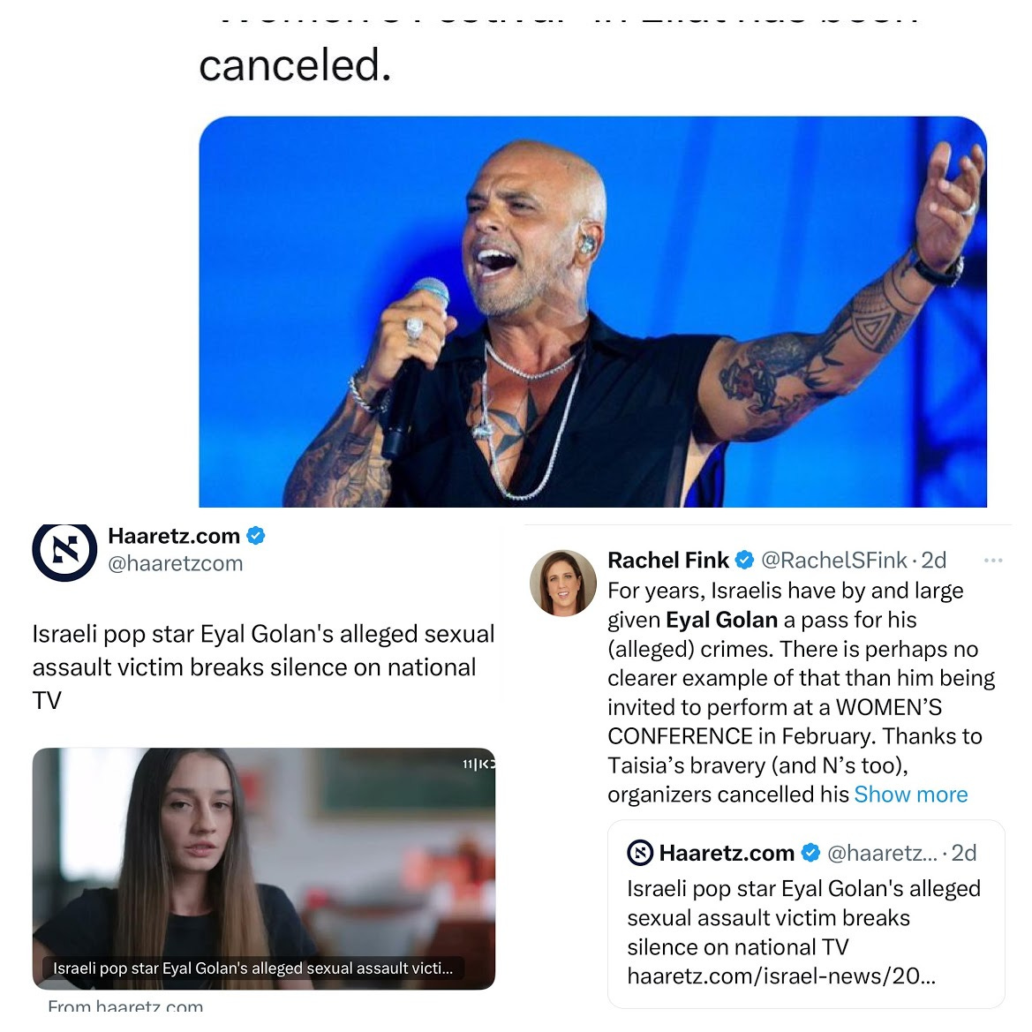Viewport: 1032px width, 1032px height.
Task: Open the photo of the singer with the microphone
Action: tap(592, 312)
